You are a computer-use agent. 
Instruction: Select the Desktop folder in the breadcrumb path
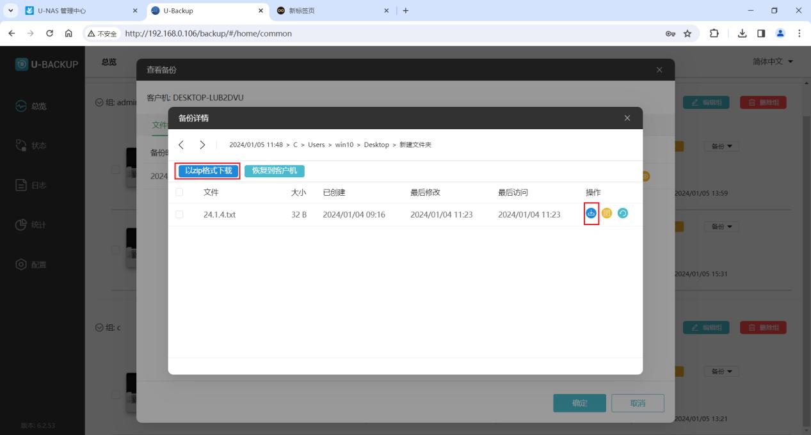(x=376, y=145)
